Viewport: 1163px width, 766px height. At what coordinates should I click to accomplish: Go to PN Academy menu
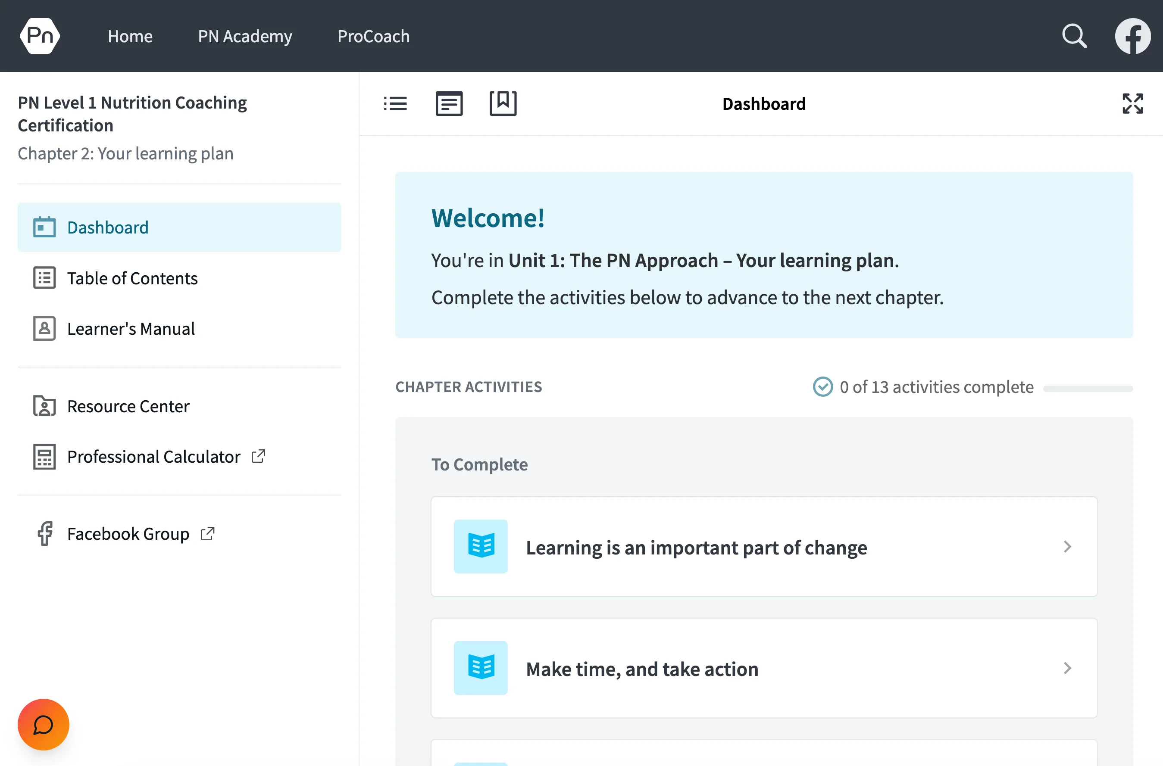(x=245, y=36)
